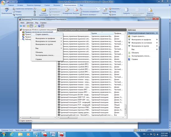This screenshot has height=137, width=171.
Task: Click the Office button in Word
Action: click(x=3, y=3)
